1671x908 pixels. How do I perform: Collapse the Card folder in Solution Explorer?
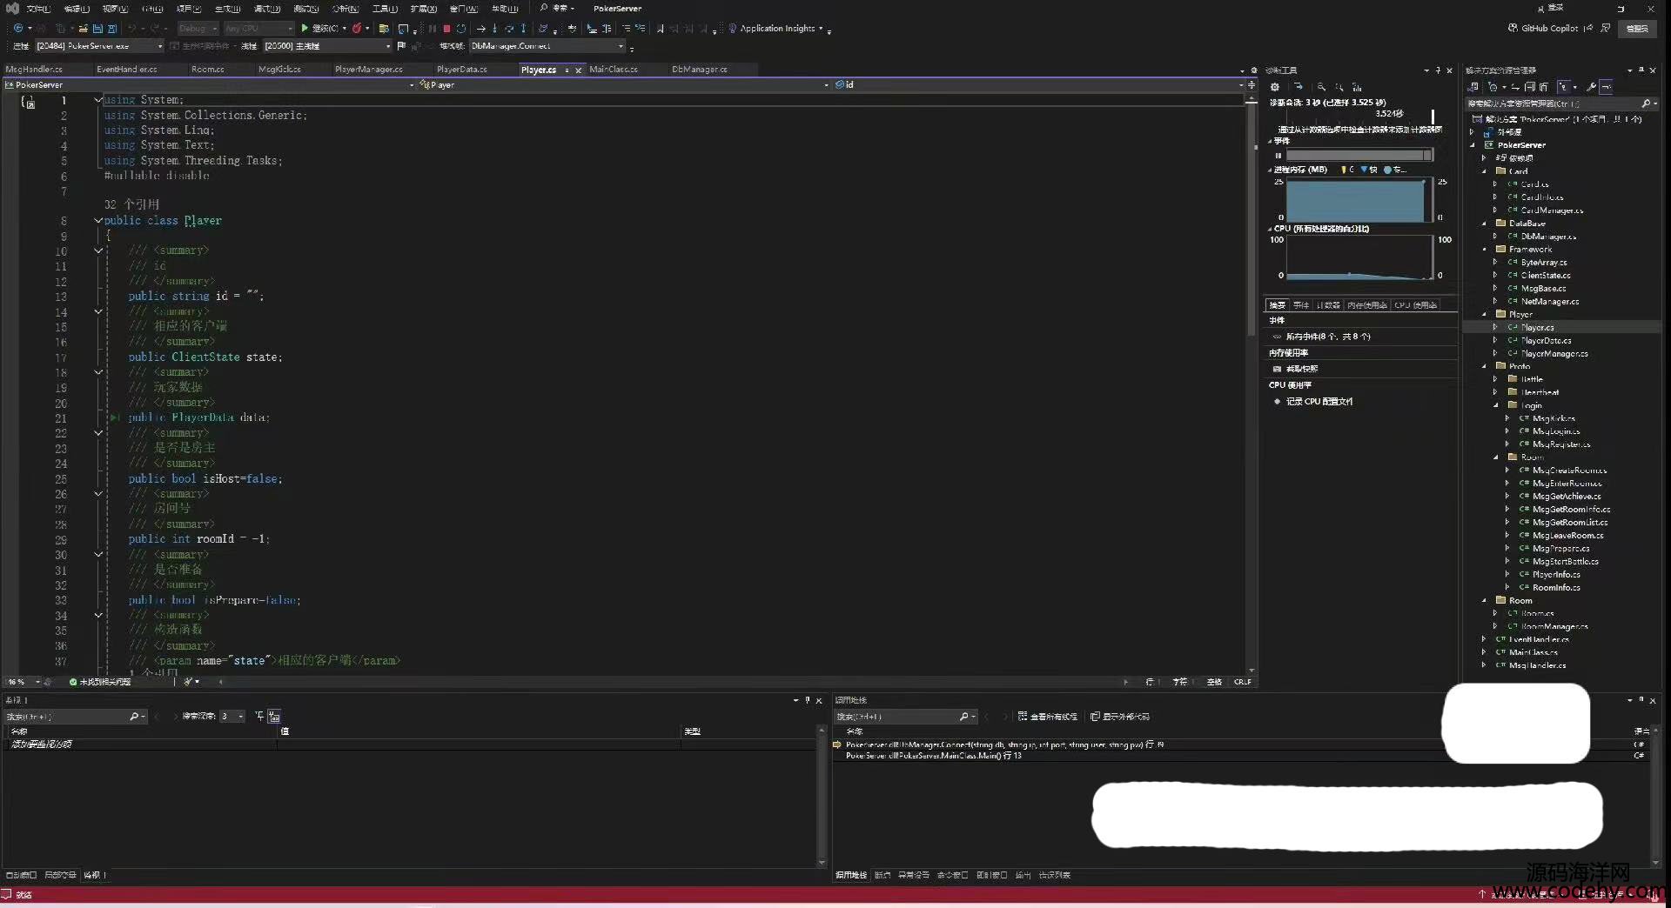click(x=1485, y=171)
